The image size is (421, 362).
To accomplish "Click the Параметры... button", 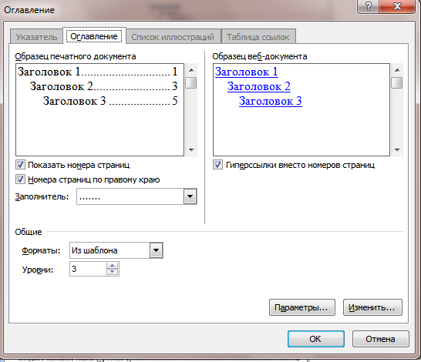I will [x=302, y=307].
